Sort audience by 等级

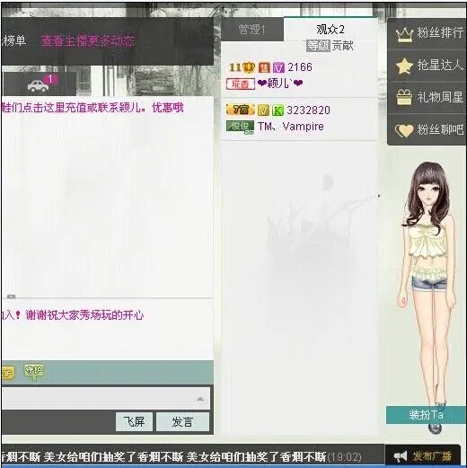click(318, 46)
